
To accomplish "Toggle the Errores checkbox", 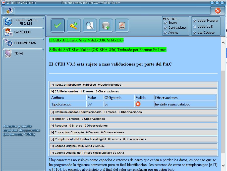I will [165, 23].
